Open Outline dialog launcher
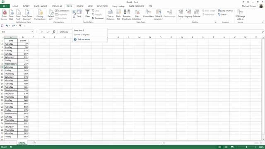The height and width of the screenshot is (149, 265). tap(215, 22)
